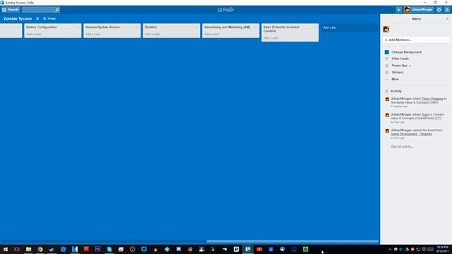Open Photoshop from the taskbar
The height and width of the screenshot is (254, 452).
[x=97, y=249]
